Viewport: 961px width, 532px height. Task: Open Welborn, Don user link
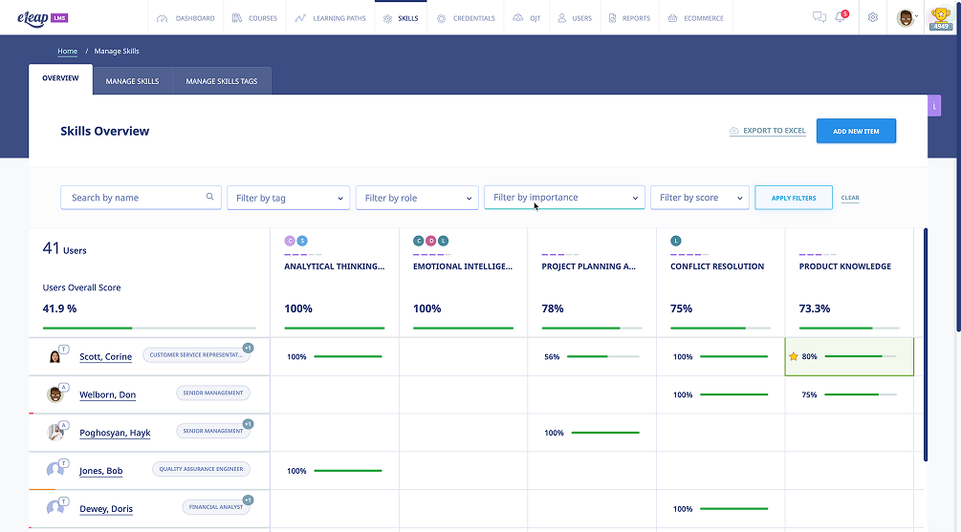(108, 394)
